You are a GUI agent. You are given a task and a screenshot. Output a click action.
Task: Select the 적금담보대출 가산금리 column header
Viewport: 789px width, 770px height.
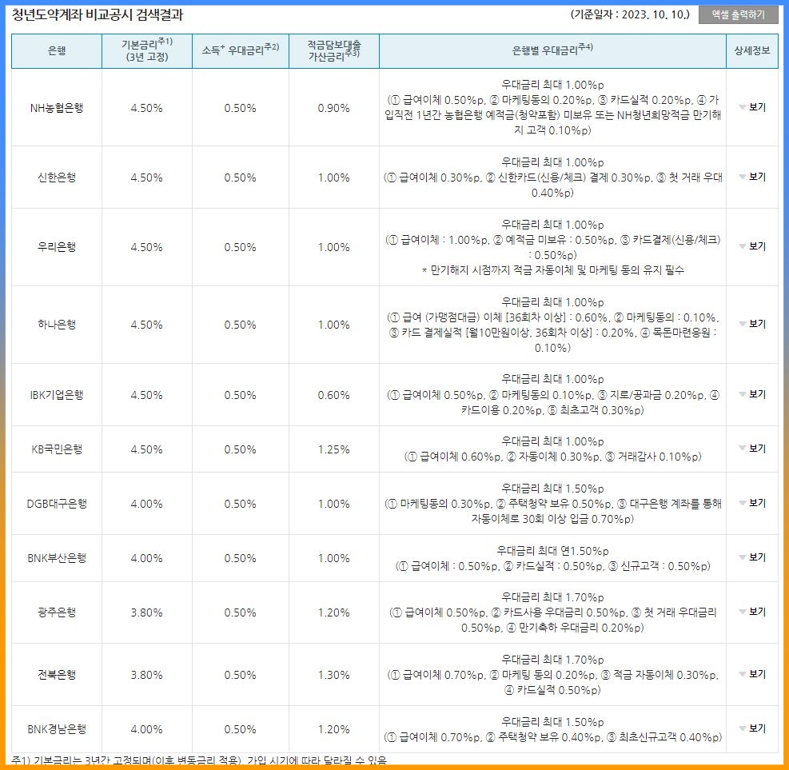pyautogui.click(x=334, y=51)
